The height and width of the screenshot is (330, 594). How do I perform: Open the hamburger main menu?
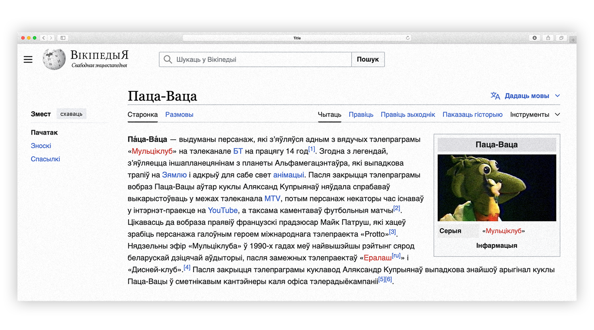[28, 59]
